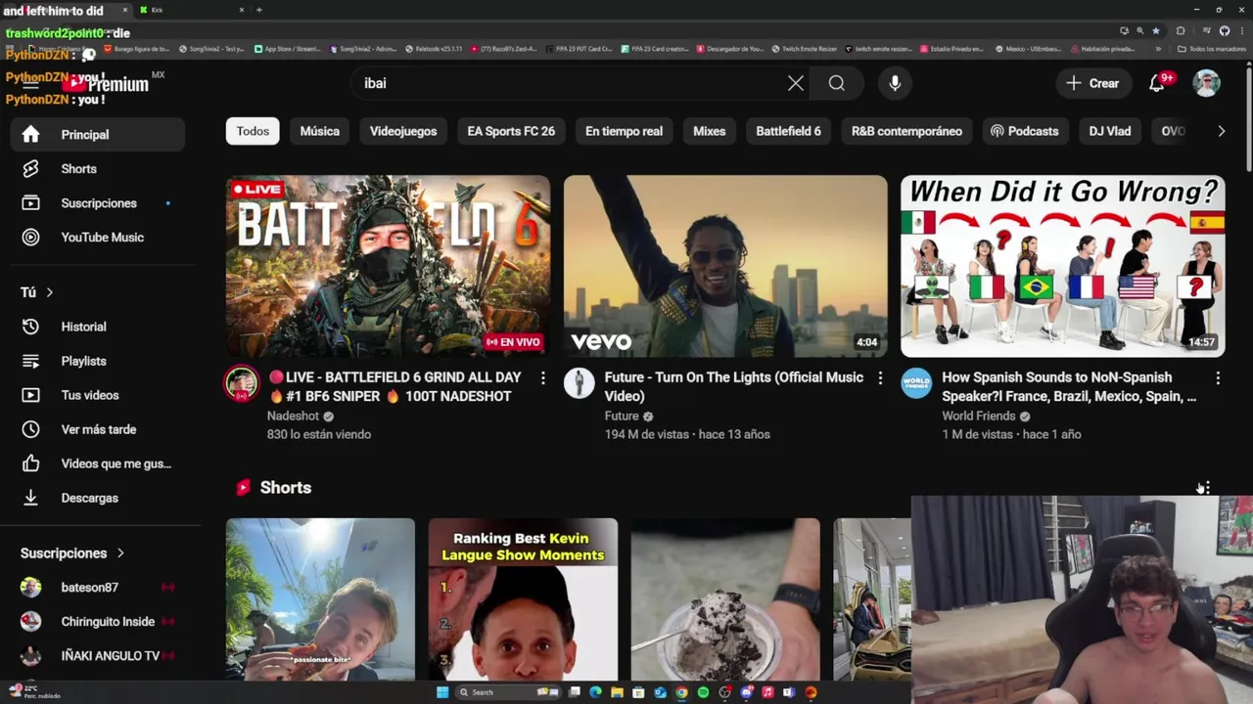1253x704 pixels.
Task: Open the Ranking Best Kevin Langue Short
Action: 523,598
